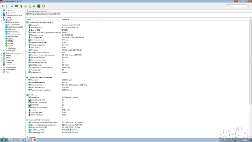Expand the DirectX tree node
This screenshot has height=142, width=252.
coord(2,58)
